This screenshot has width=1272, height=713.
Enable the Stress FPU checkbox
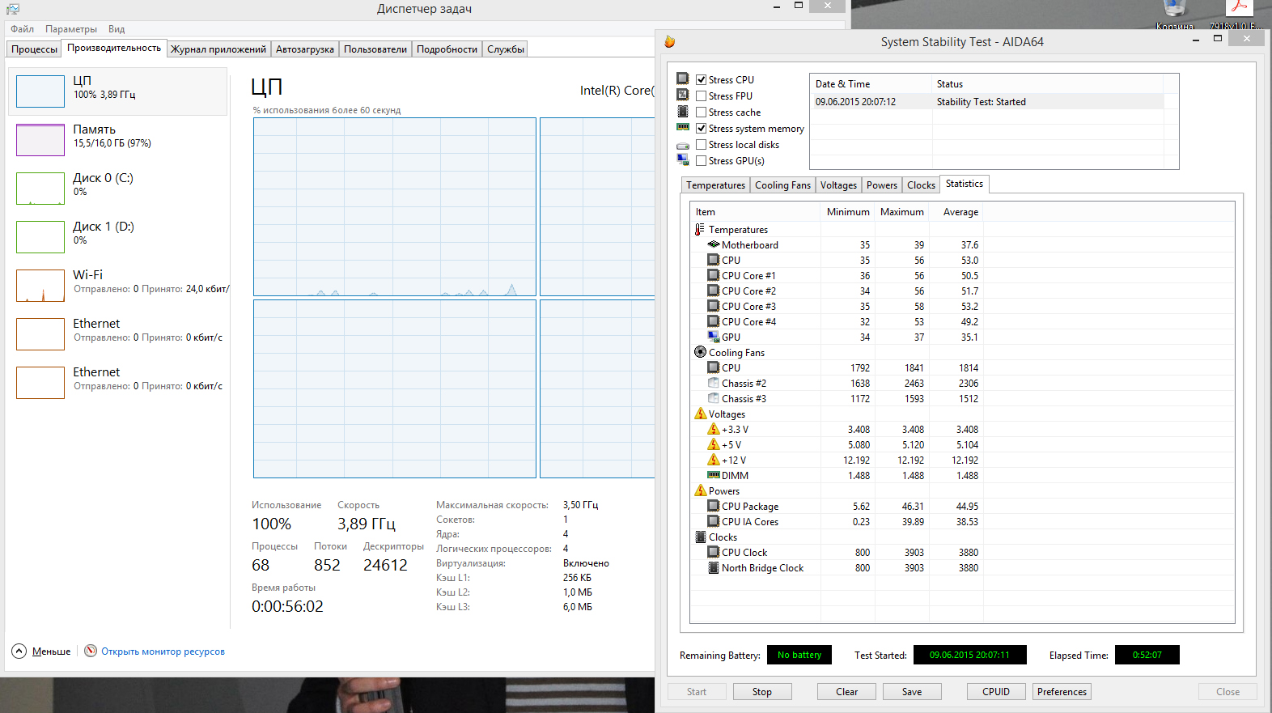(x=702, y=96)
